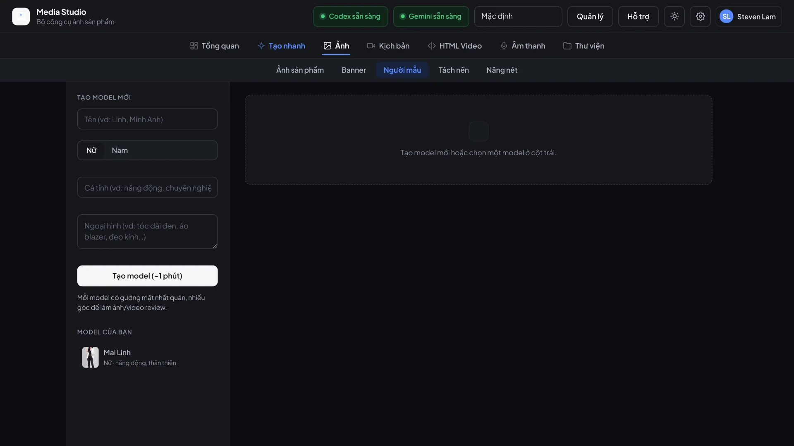Open the Kịch bản tab
Image resolution: width=794 pixels, height=446 pixels.
click(x=388, y=46)
